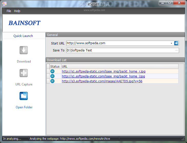This screenshot has height=143, width=187.
Task: Click the Open Folder icon
Action: (x=24, y=96)
